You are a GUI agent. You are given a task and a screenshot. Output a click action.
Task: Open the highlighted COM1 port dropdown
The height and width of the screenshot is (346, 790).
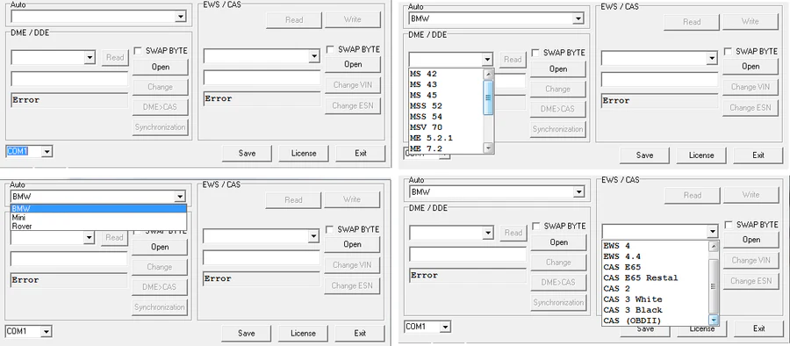tap(47, 151)
